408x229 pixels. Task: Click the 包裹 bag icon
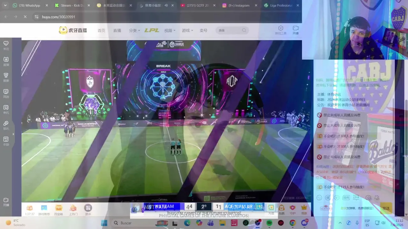pos(281,209)
